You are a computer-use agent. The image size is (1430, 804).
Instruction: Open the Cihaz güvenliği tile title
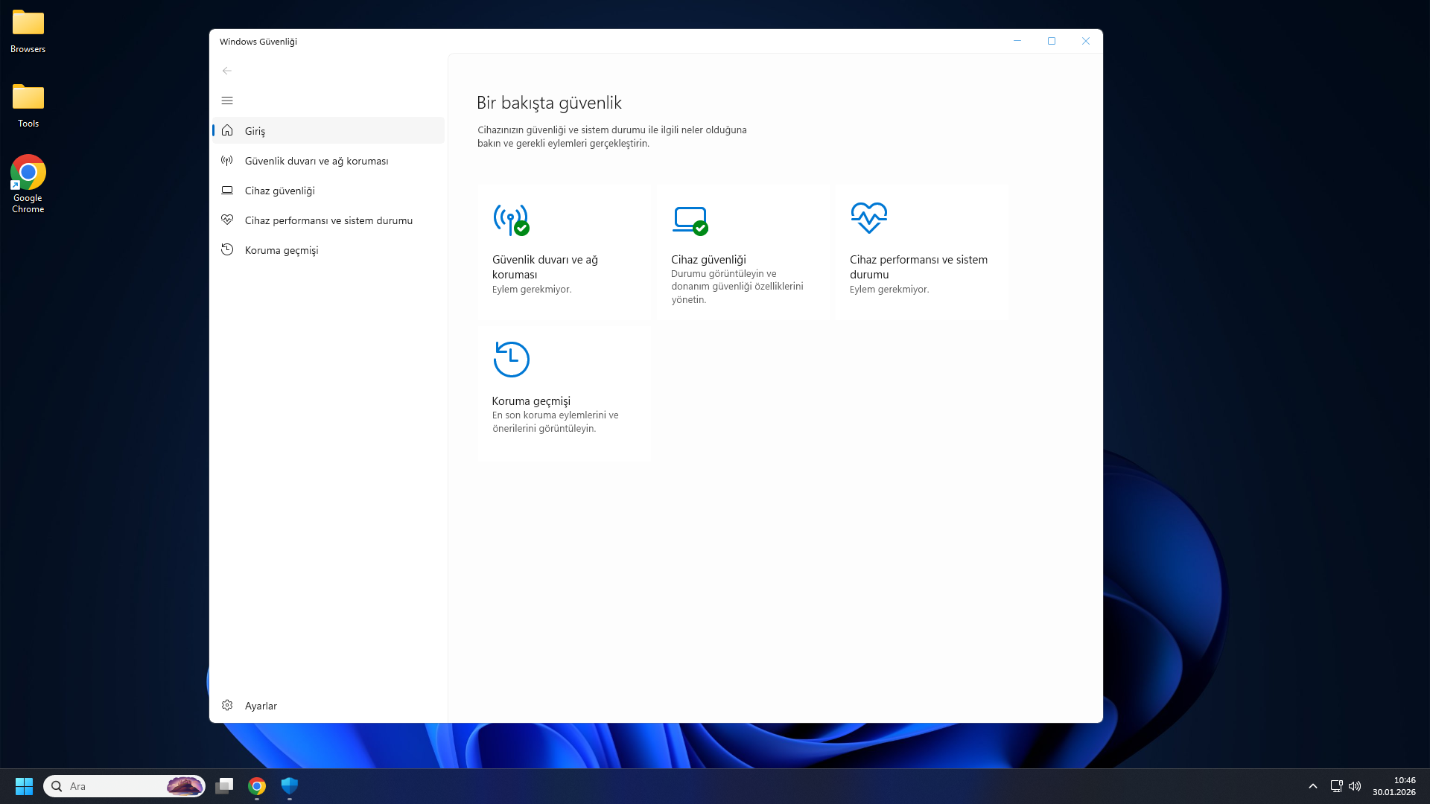[708, 259]
